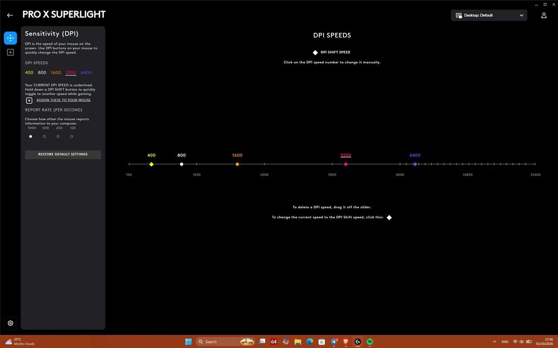Click the white 800 DPI marker on the slider
This screenshot has width=558, height=348.
[x=181, y=164]
